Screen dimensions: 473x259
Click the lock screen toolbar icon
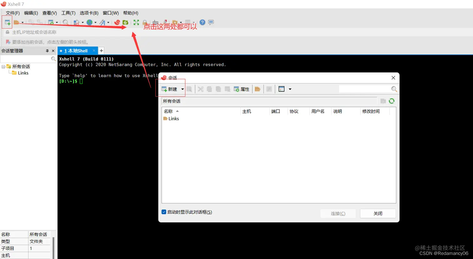coord(145,23)
